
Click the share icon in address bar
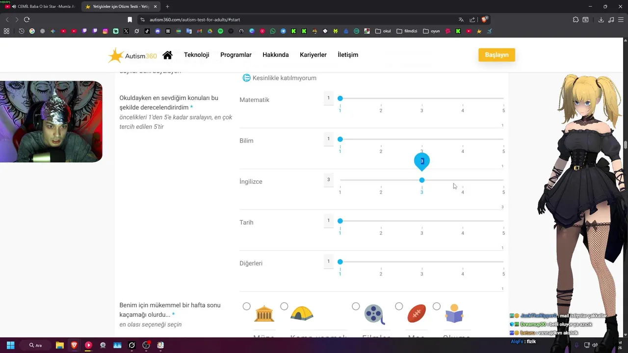tap(472, 20)
